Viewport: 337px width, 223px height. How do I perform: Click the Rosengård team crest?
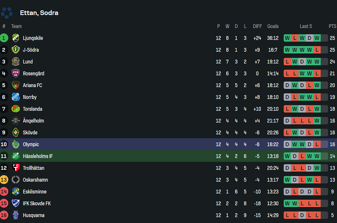point(16,73)
